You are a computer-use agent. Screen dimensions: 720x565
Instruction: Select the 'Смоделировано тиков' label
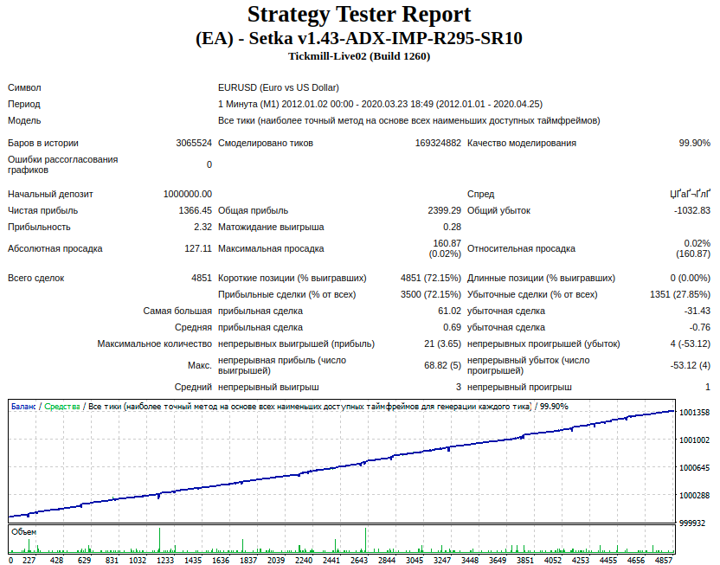pos(266,144)
